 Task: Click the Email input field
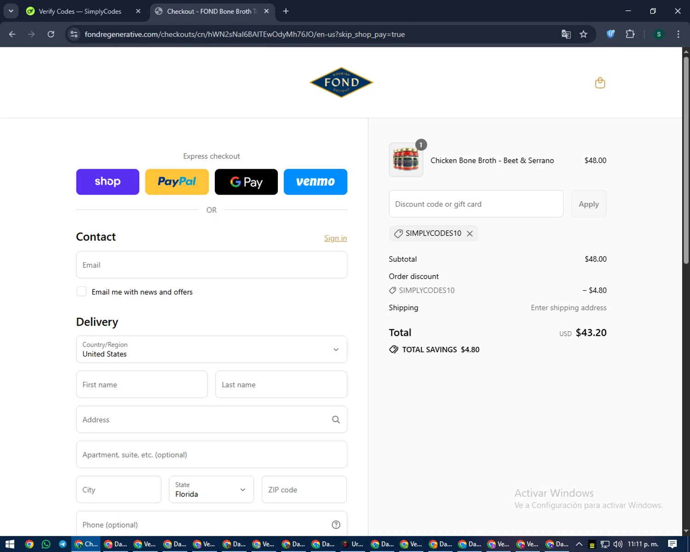point(212,265)
